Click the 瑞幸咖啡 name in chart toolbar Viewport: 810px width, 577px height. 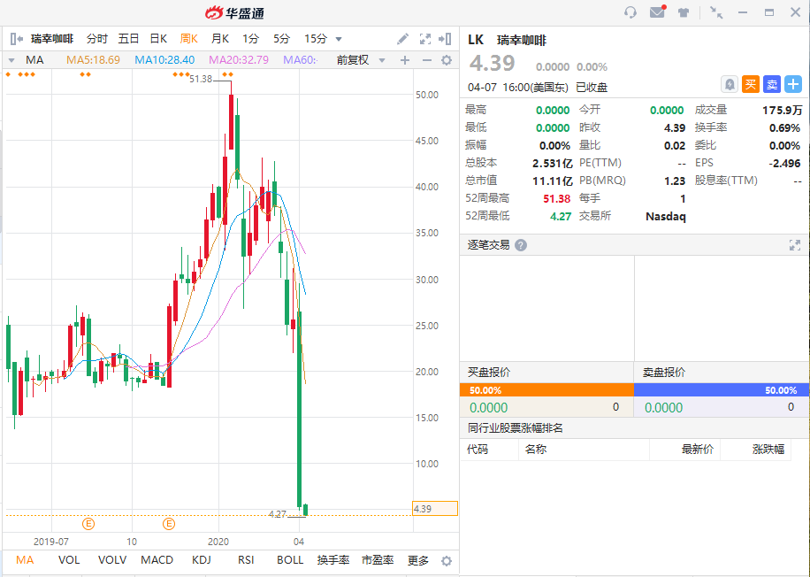52,39
